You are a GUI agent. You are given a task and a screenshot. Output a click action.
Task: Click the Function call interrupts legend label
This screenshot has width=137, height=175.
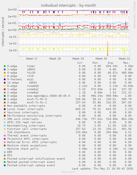pyautogui.click(x=27, y=129)
